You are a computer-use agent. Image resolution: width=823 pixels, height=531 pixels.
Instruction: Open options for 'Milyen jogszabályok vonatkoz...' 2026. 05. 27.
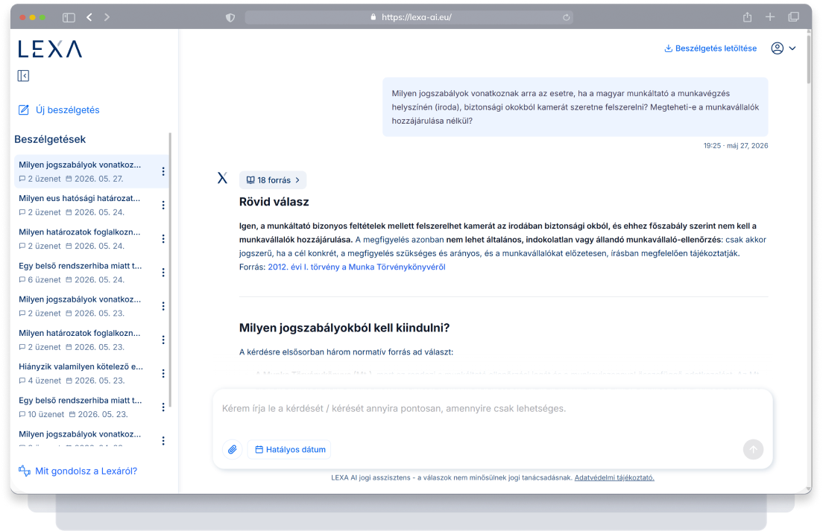pos(163,171)
